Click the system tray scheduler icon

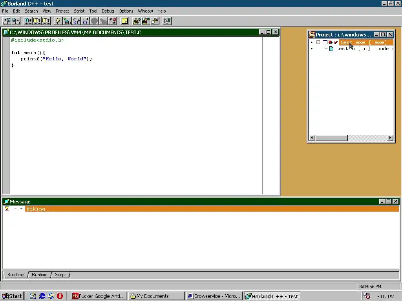[x=367, y=296]
